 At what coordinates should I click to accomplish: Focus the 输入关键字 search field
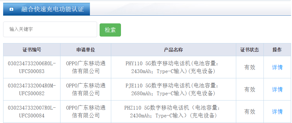click(x=50, y=29)
